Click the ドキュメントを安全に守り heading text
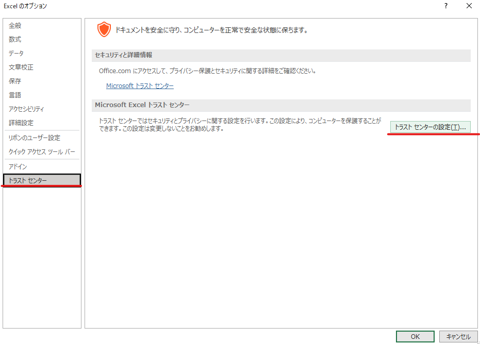This screenshot has width=480, height=344. click(x=211, y=30)
